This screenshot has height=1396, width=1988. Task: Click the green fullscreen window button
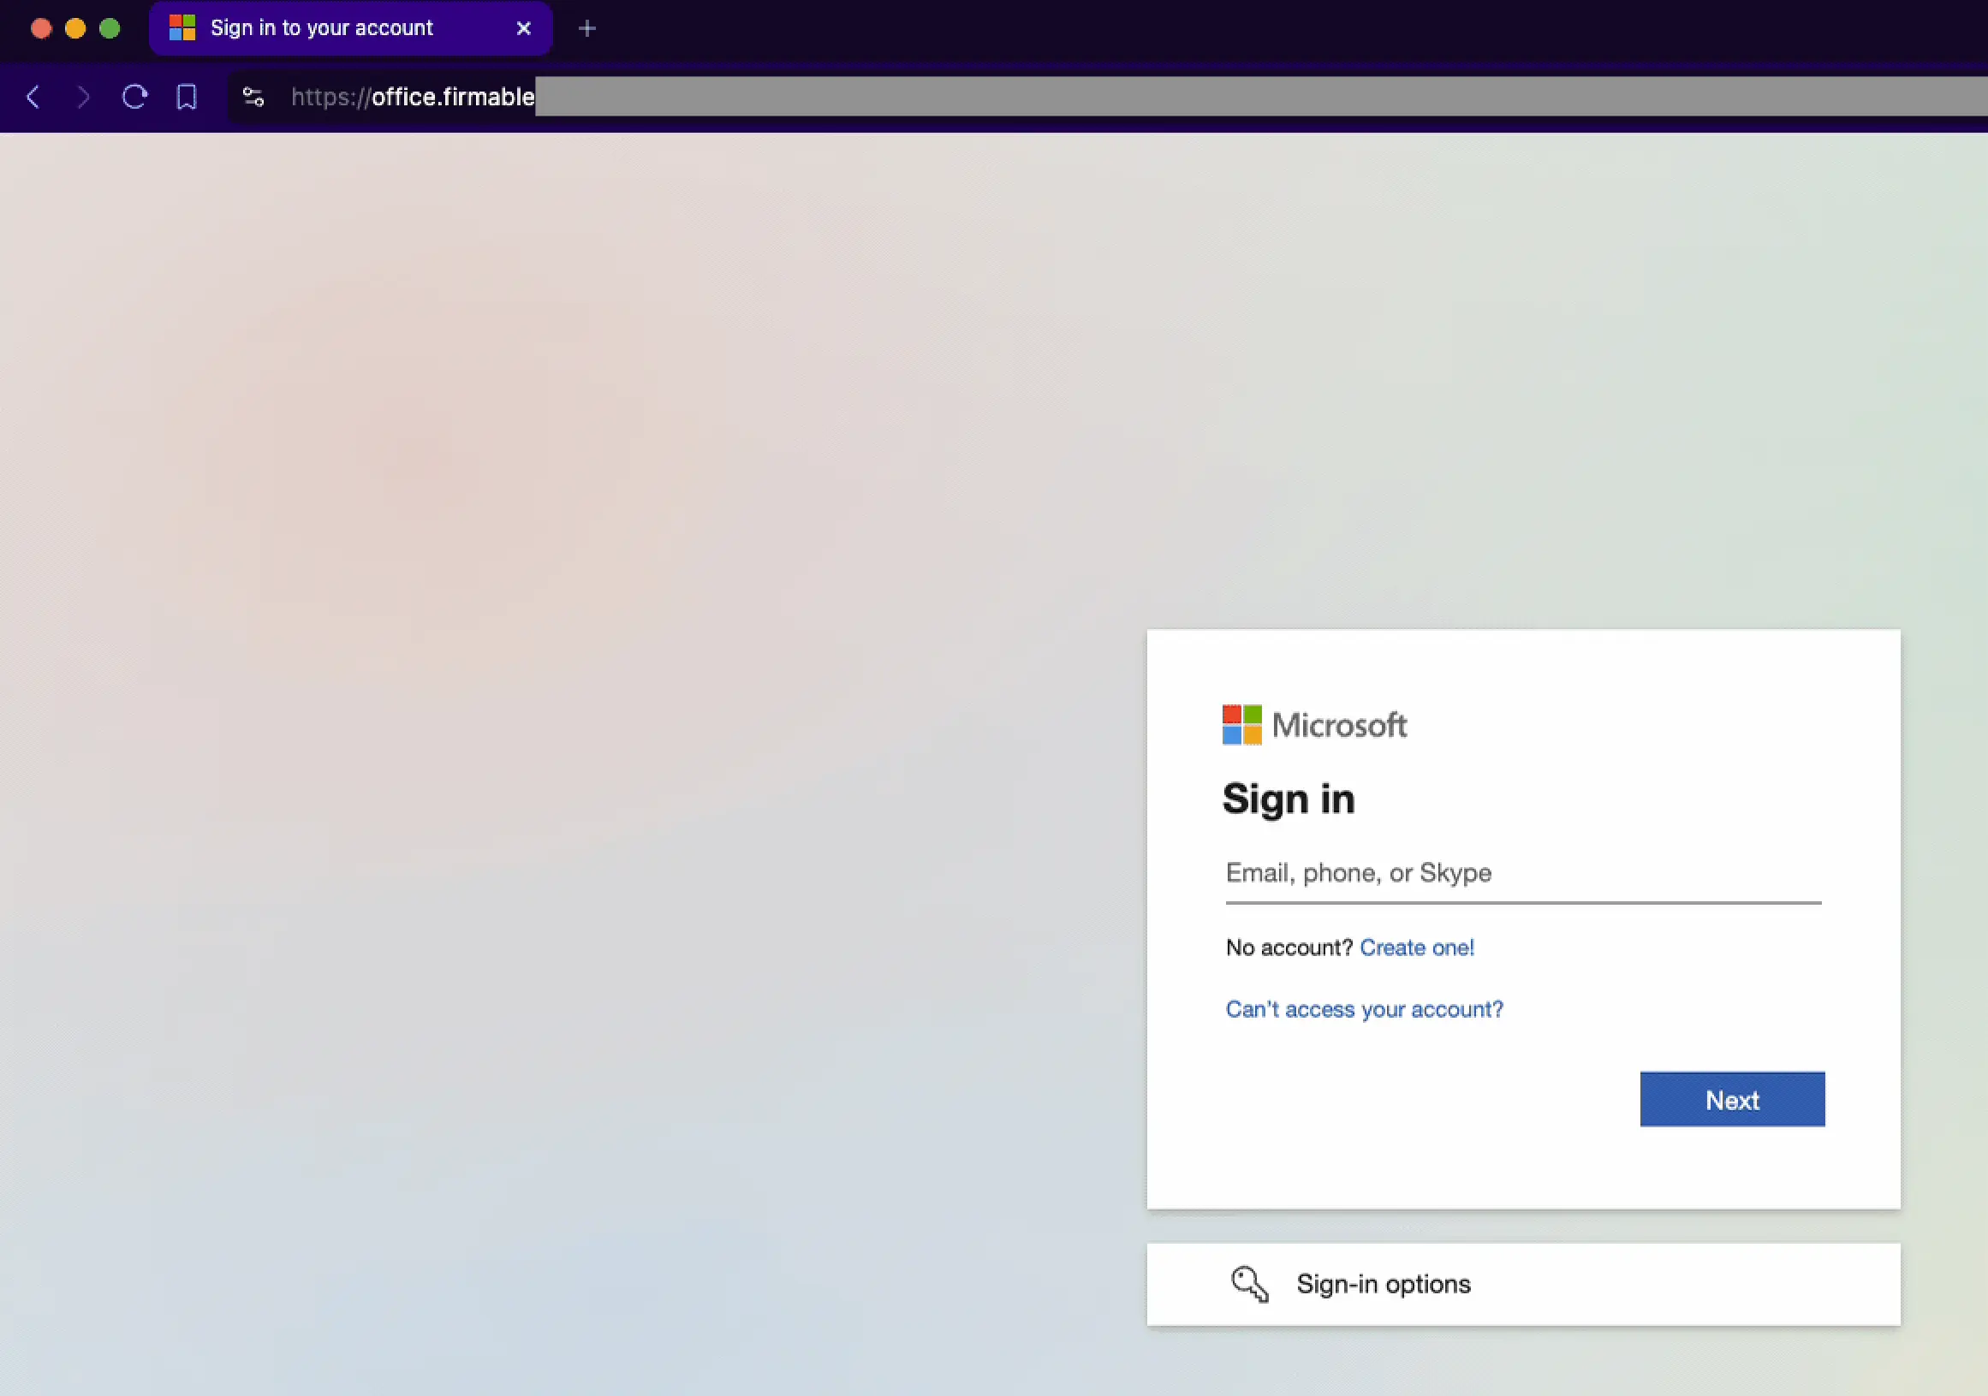click(110, 28)
